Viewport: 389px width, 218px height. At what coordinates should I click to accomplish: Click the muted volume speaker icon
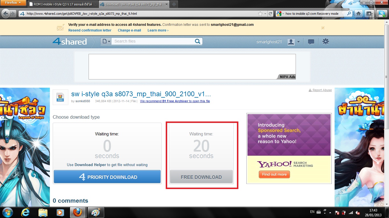click(x=358, y=212)
